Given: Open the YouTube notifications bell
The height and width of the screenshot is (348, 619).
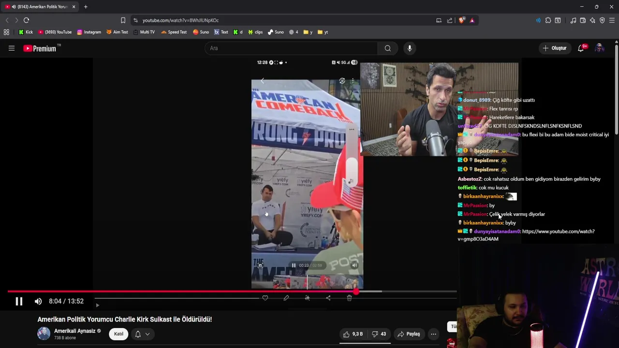Looking at the screenshot, I should point(581,48).
